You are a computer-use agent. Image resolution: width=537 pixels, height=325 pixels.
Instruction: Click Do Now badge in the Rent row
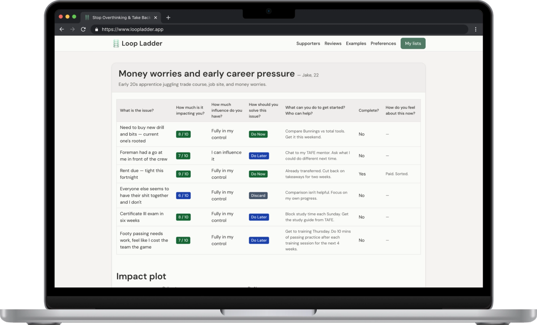[x=258, y=174]
